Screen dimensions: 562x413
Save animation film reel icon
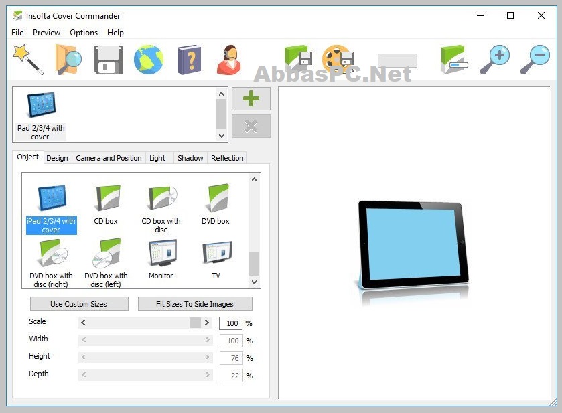[x=338, y=58]
